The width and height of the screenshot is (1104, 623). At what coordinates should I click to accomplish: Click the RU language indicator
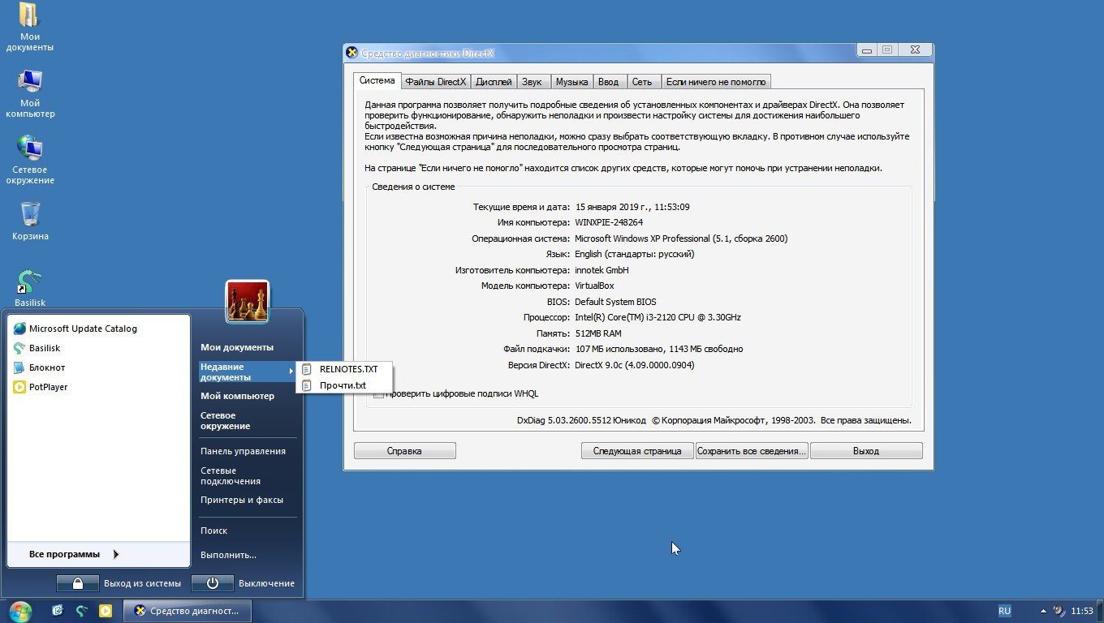1005,611
